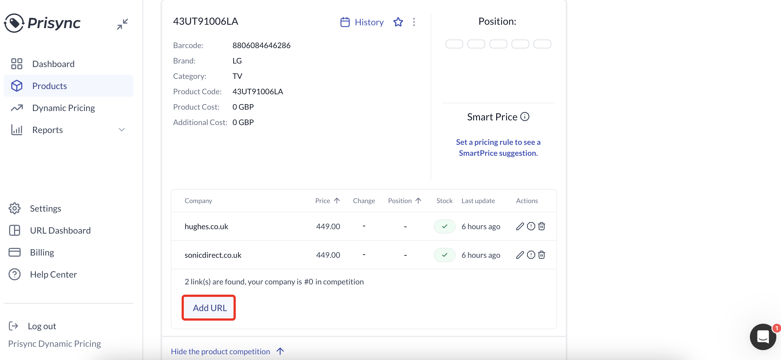Click the hughes.co.uk stock status badge
Screen dimensions: 781x360
444,226
